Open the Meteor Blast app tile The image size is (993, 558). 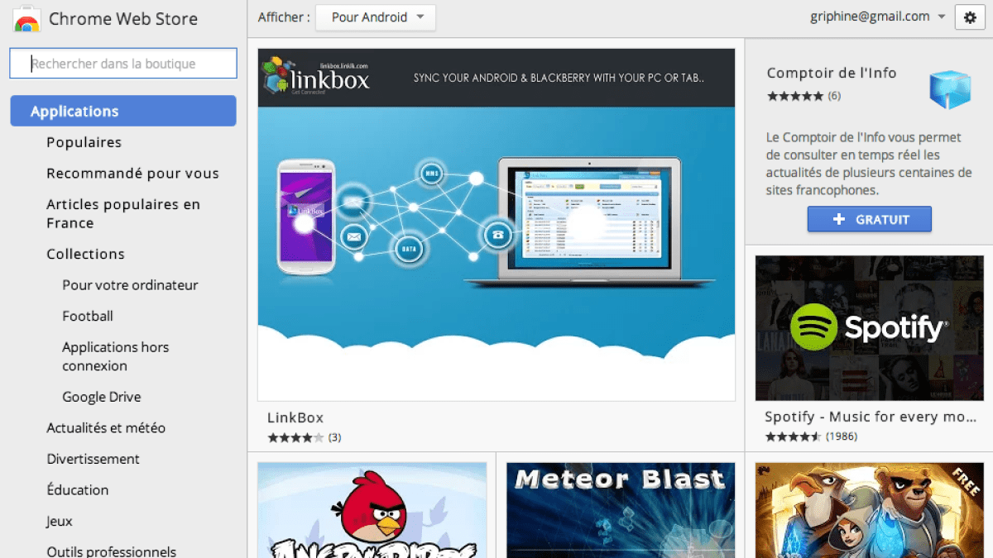coord(620,510)
